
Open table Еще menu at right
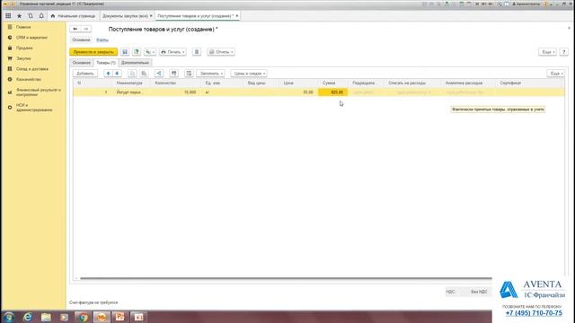(555, 74)
